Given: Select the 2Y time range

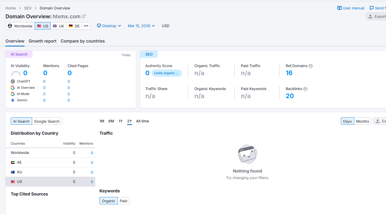Looking at the screenshot, I should (x=129, y=121).
